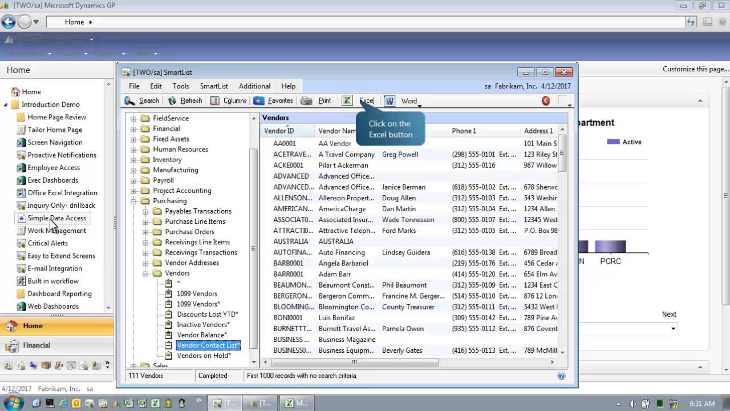Click the Web Dashboards icon in sidebar
Image resolution: width=730 pixels, height=411 pixels.
tap(22, 307)
